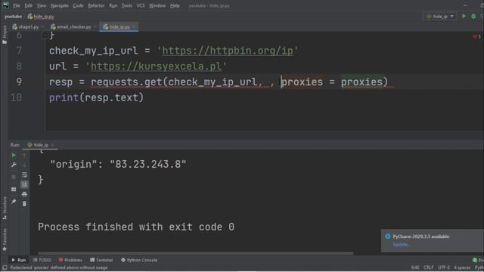484x272 pixels.
Task: Click 'Process finished with exit code 0'
Action: pos(136,227)
